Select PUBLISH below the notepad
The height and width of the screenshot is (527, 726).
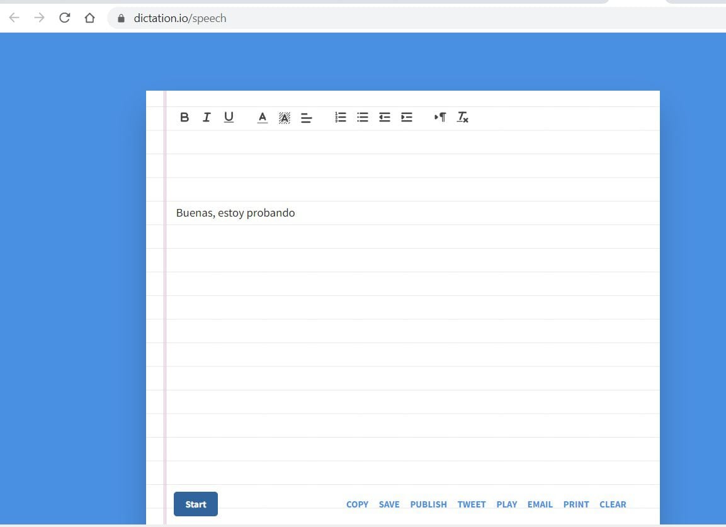point(428,504)
